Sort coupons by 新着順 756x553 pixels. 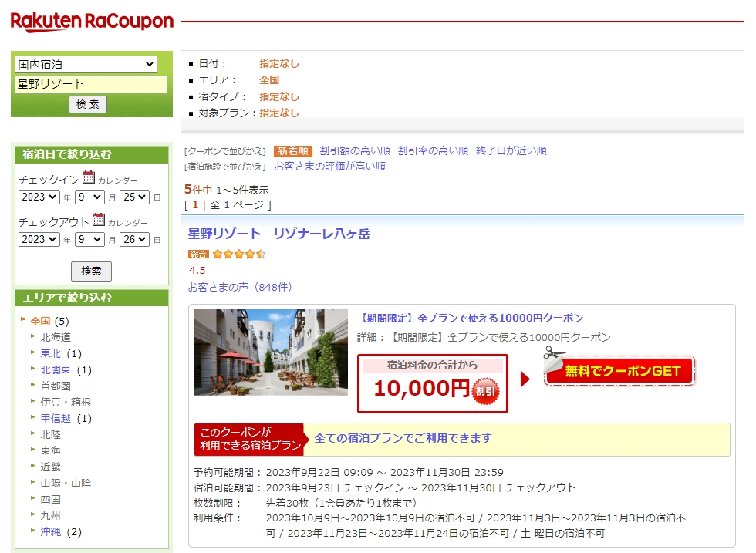[292, 151]
